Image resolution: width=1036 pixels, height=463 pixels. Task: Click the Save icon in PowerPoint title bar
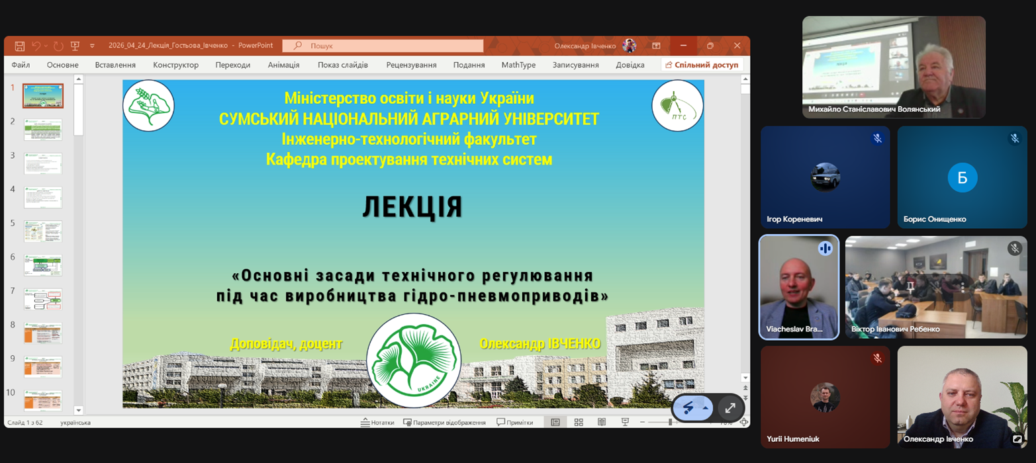coord(20,46)
